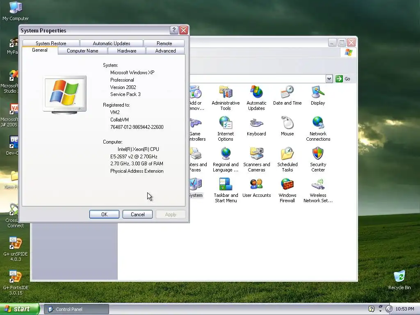The width and height of the screenshot is (420, 315).
Task: Click the taskbar clock showing 10:53 PM
Action: click(x=405, y=309)
